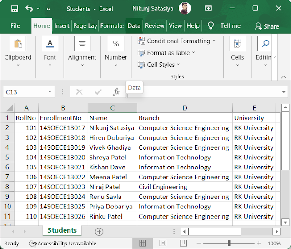This screenshot has width=291, height=249.
Task: Select column D header
Action: pos(185,108)
